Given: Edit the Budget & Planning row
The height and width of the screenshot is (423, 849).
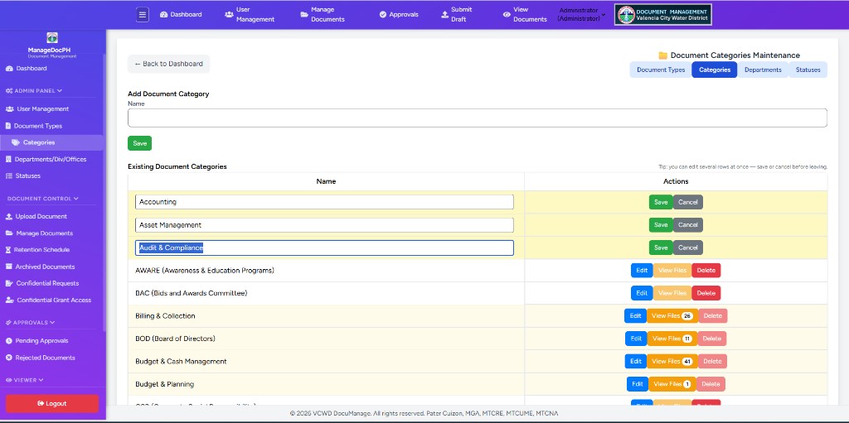Looking at the screenshot, I should point(638,384).
